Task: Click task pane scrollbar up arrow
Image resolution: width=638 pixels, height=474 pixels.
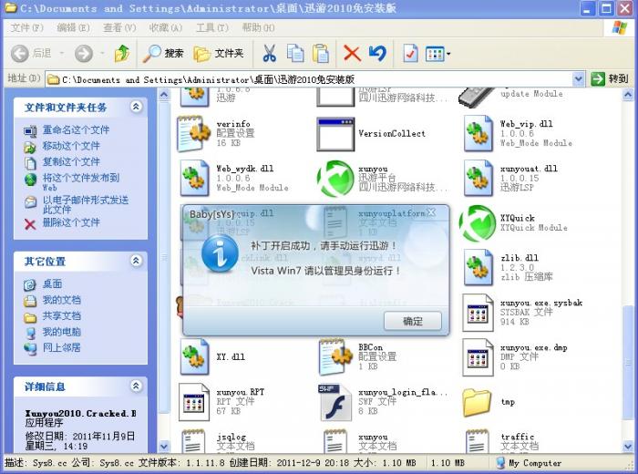Action: tap(163, 95)
